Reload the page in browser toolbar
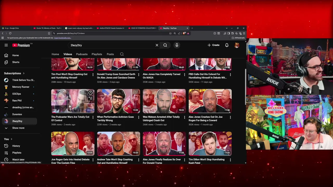 (x=10, y=33)
